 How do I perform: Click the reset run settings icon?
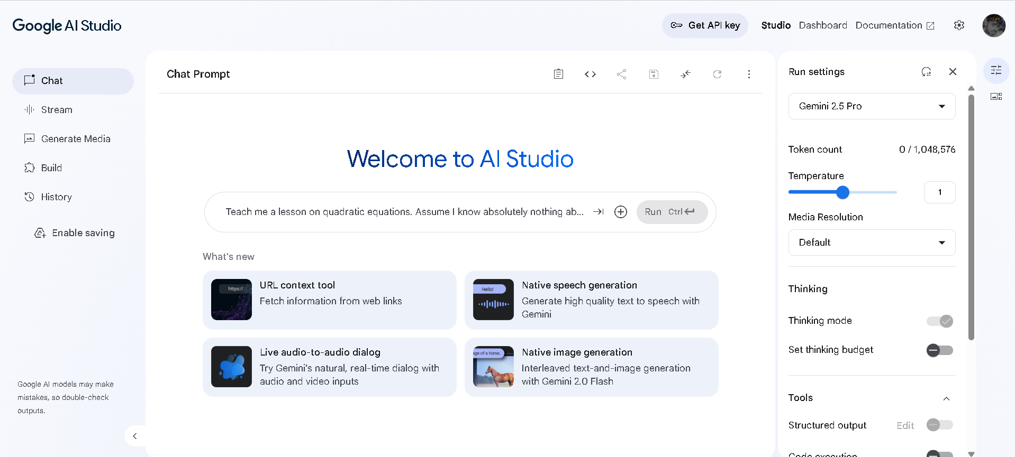point(926,71)
